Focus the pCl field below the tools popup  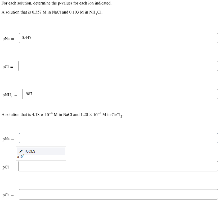(118, 166)
